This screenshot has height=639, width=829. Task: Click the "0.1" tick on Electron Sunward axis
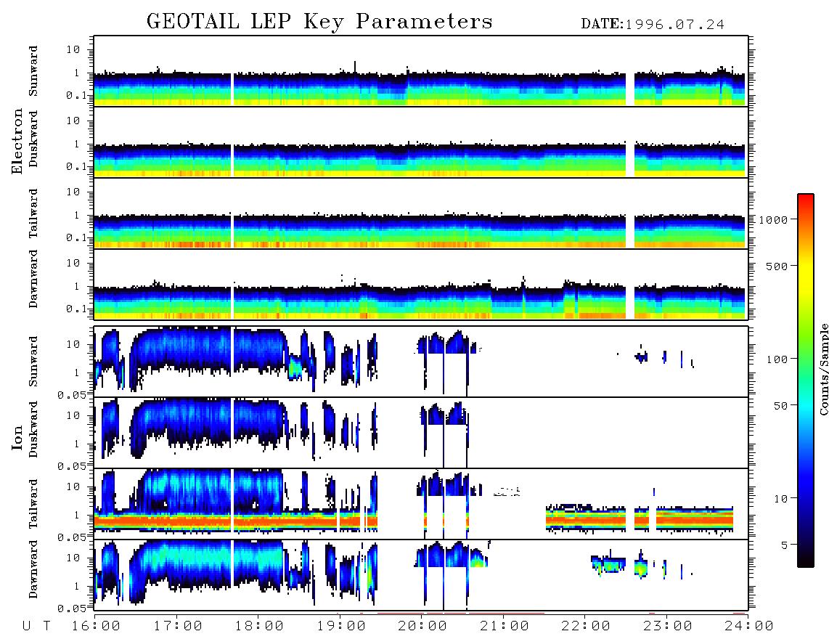76,95
